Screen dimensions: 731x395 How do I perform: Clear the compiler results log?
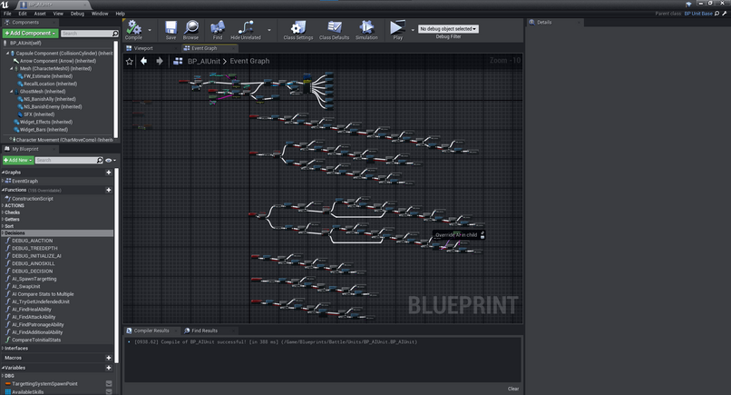point(513,389)
